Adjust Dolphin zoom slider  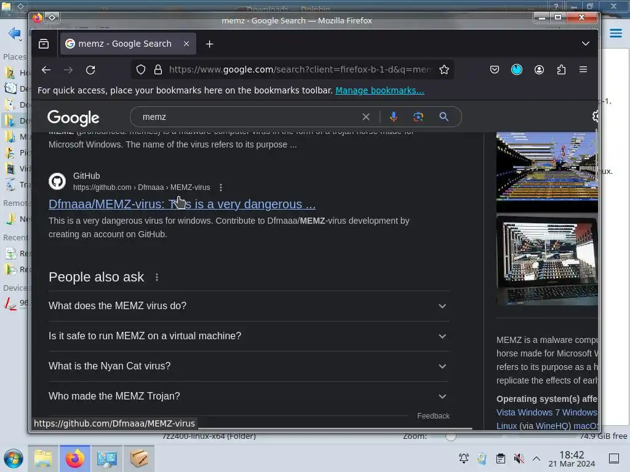pos(450,436)
